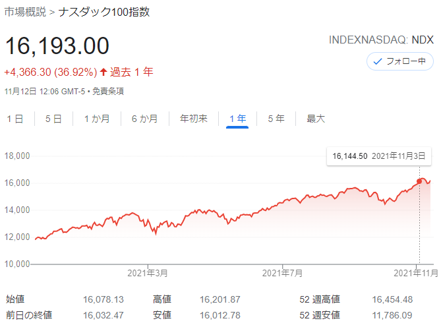Click the 2021年3月 axis label
The image size is (441, 329).
coord(148,273)
